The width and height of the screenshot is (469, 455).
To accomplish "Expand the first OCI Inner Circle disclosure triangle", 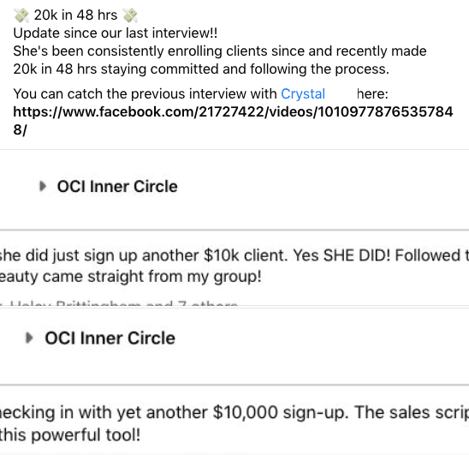I will point(43,186).
